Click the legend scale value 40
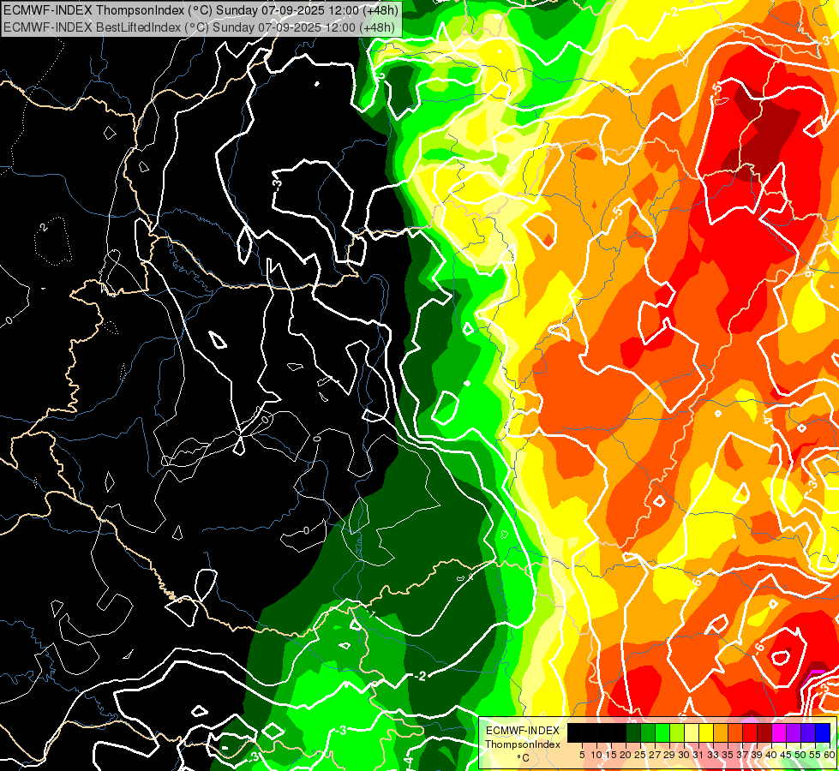Screen dimensions: 839x771 pos(771,755)
